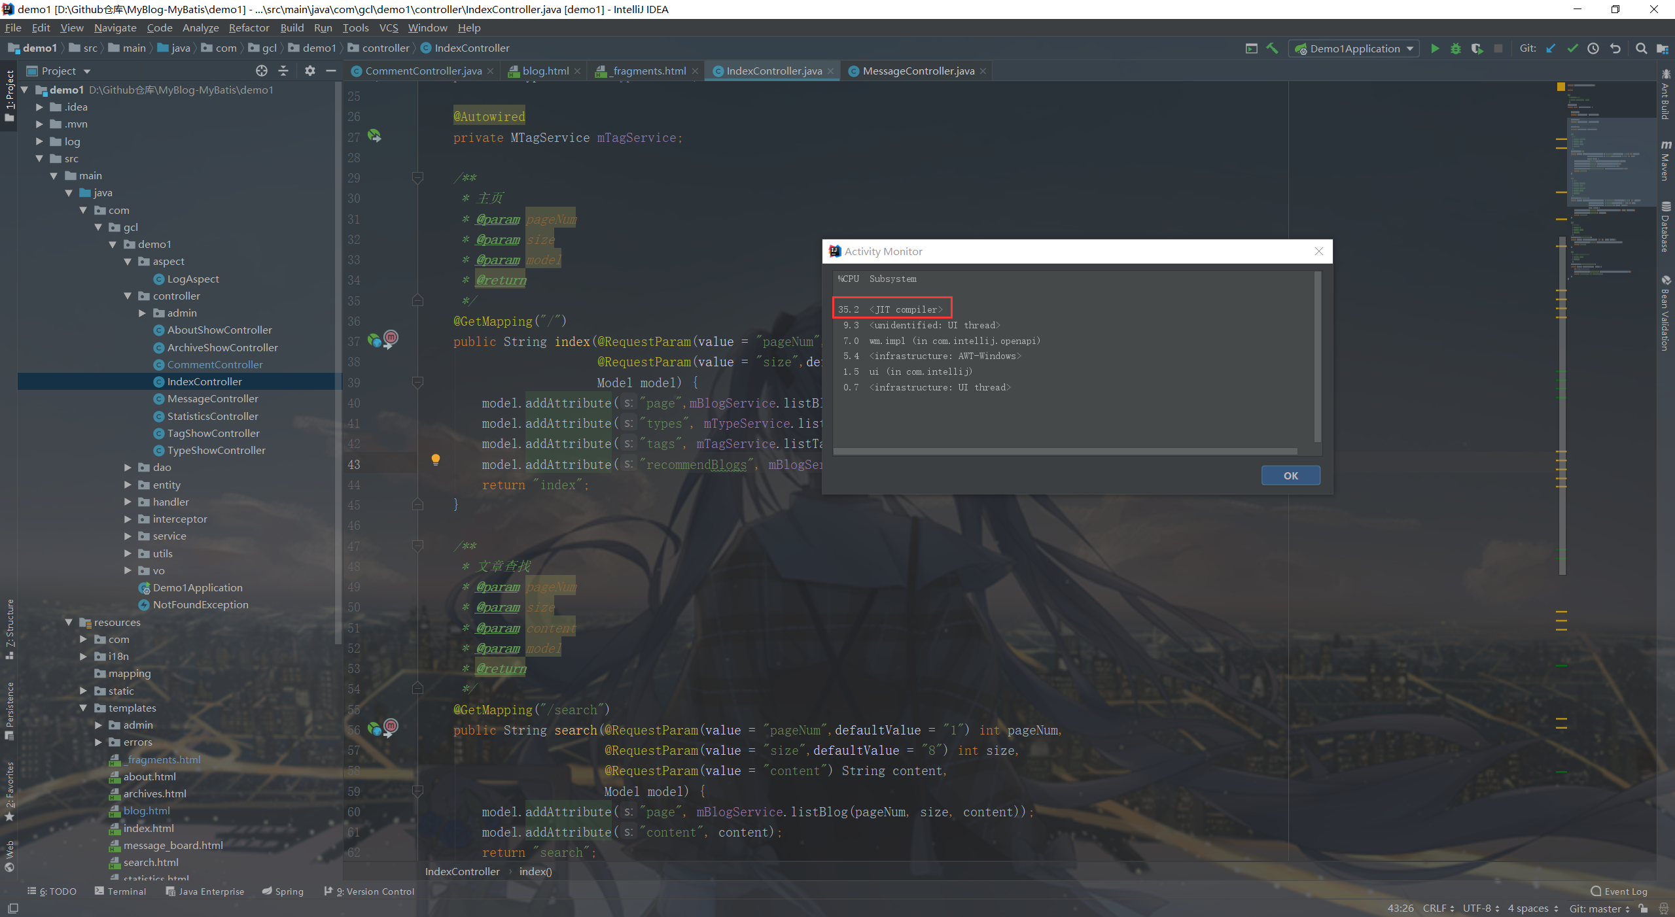1675x917 pixels.
Task: Expand the resources folder in project tree
Action: (x=72, y=621)
